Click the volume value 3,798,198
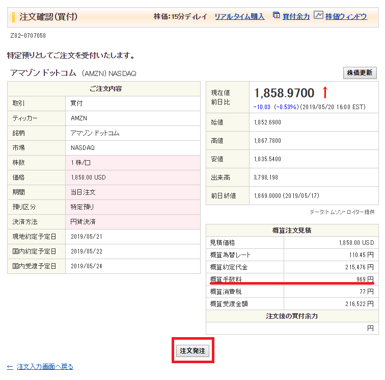This screenshot has height=380, width=385. tap(266, 178)
